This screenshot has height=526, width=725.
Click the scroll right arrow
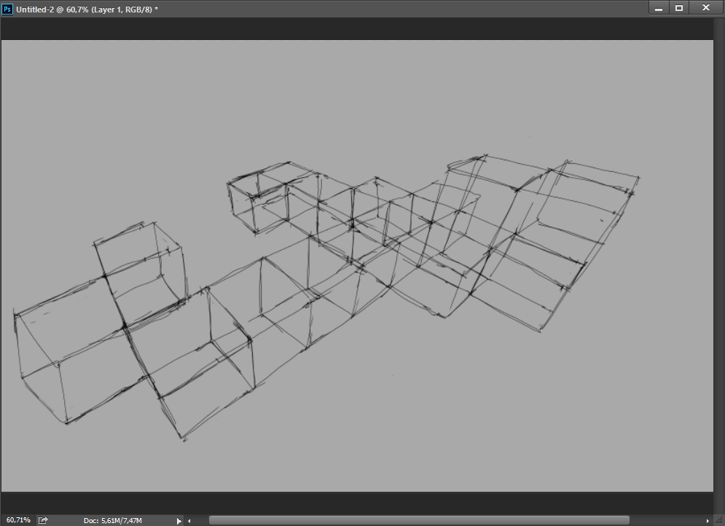708,521
